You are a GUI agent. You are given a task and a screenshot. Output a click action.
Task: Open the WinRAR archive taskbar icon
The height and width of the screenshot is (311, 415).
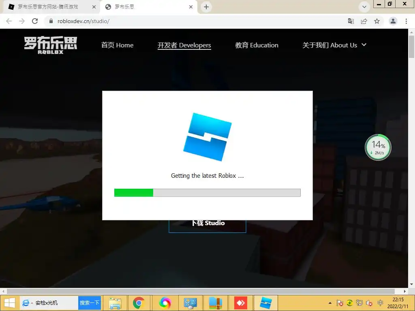coord(216,303)
